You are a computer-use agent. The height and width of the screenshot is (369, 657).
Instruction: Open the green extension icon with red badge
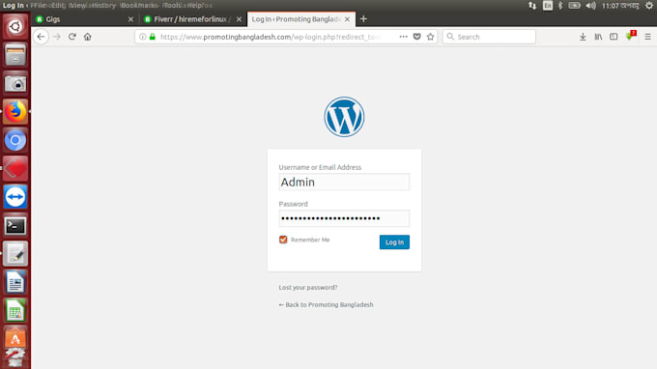[x=630, y=36]
